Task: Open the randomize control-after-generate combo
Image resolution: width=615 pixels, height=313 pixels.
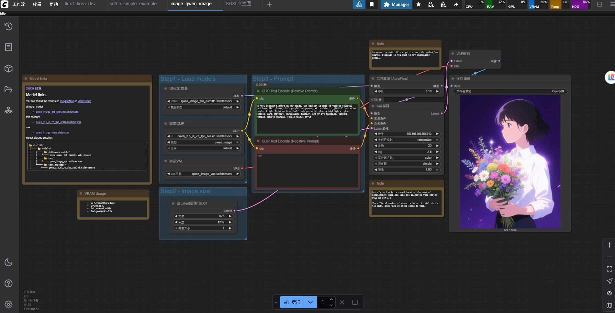Action: 407,140
